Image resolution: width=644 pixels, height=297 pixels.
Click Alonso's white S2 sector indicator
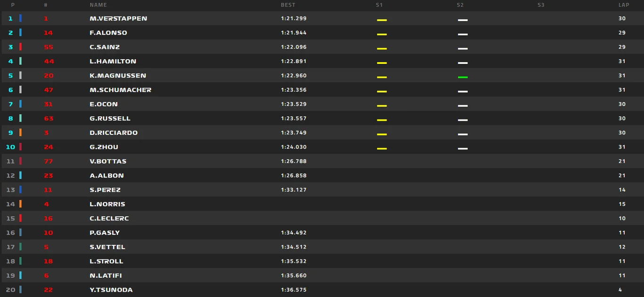[x=462, y=34]
